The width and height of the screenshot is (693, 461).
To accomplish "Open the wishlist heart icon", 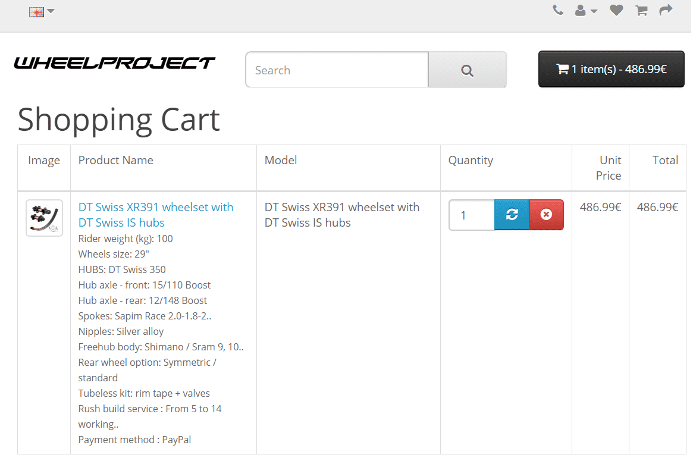I will coord(616,10).
